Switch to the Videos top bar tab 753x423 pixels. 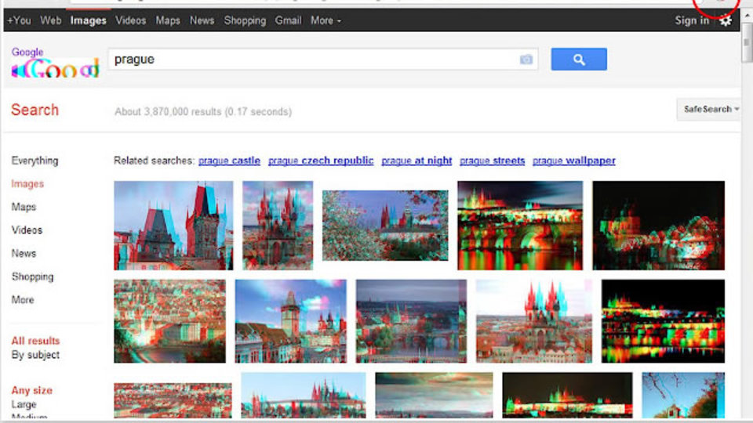tap(131, 20)
